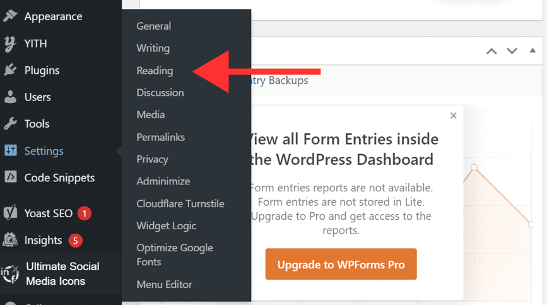This screenshot has height=305, width=547.
Task: Open Optimize Google Fonts settings
Action: [174, 254]
